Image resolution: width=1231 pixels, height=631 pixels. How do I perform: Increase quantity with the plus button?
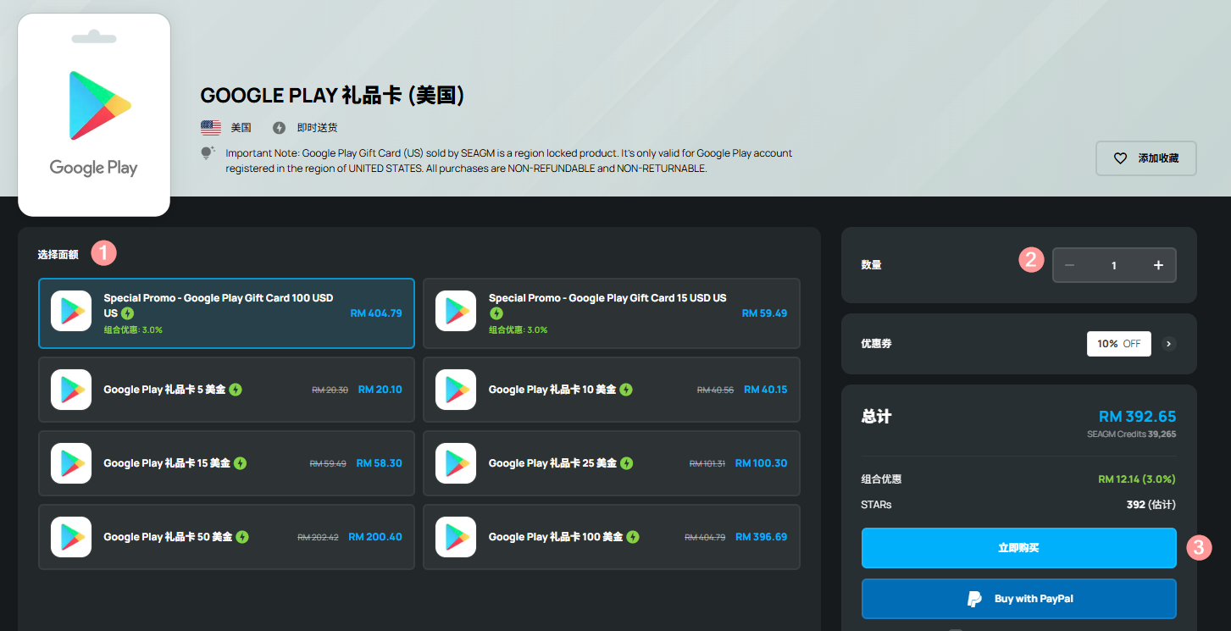point(1158,265)
